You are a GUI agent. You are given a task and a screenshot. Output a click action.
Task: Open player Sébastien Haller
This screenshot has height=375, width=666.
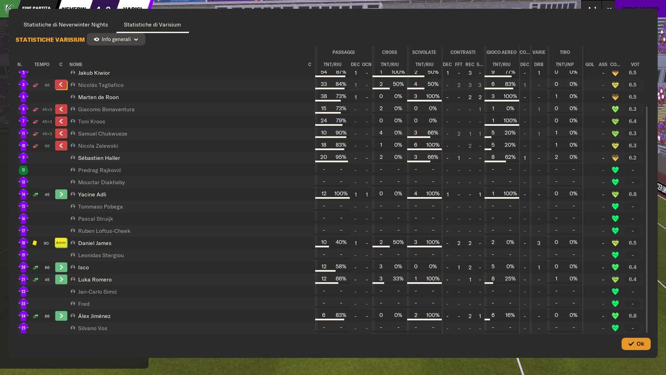pyautogui.click(x=99, y=158)
